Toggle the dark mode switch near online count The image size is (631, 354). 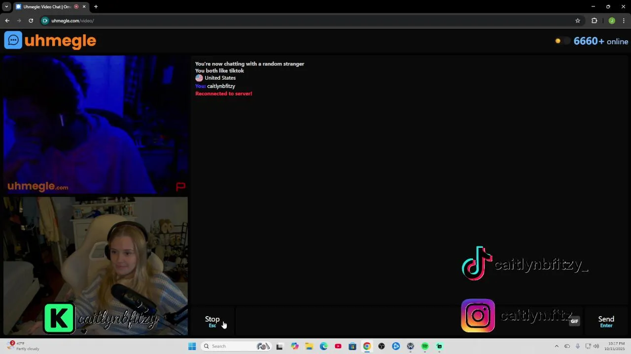[x=562, y=41]
